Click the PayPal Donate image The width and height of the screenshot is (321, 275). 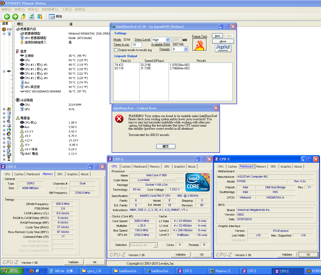click(x=223, y=48)
